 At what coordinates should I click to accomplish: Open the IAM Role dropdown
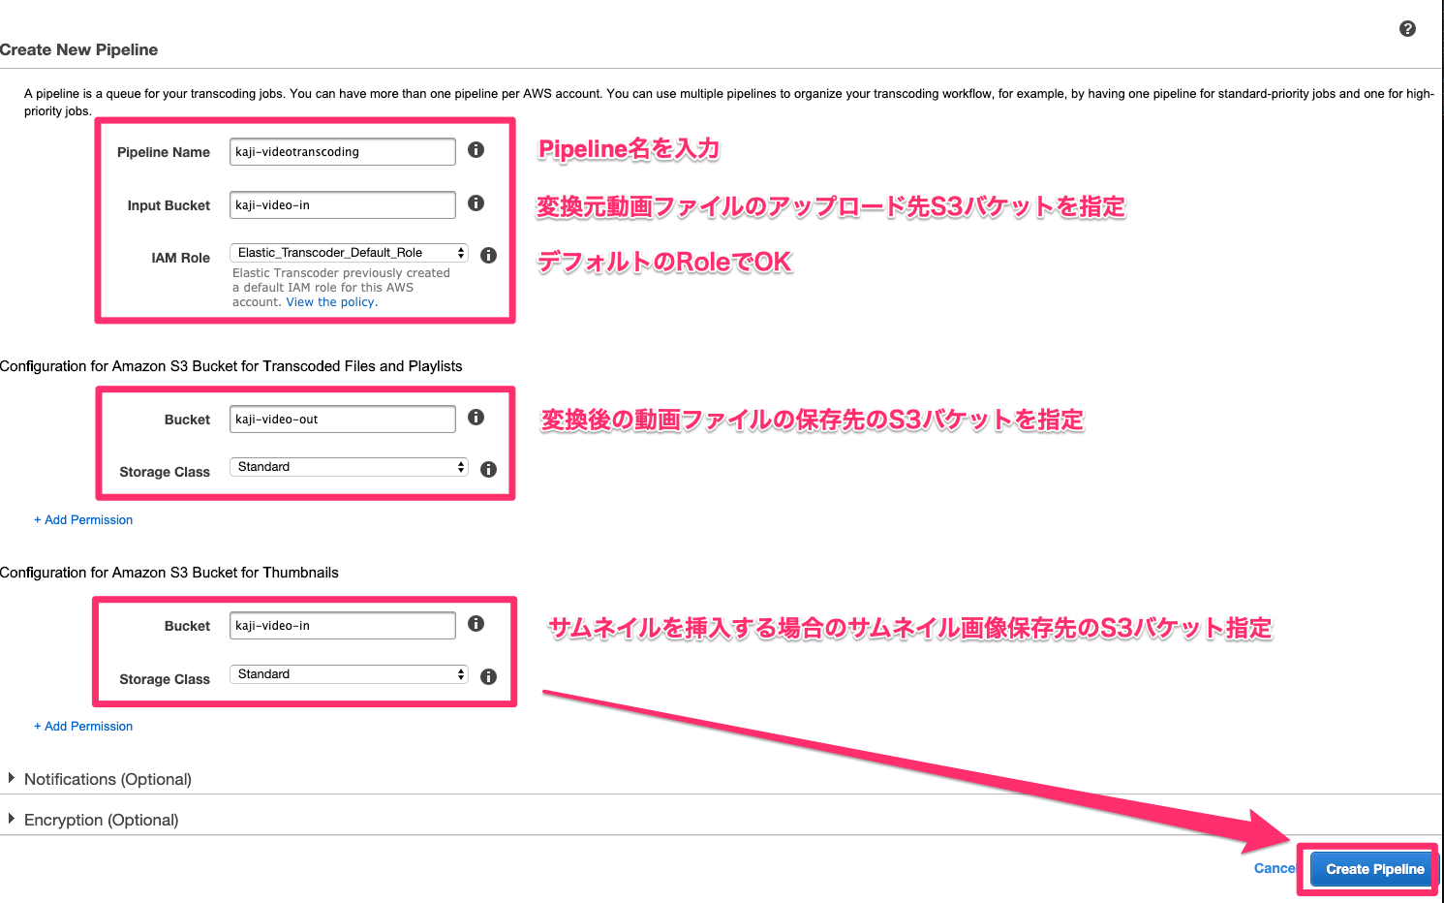[348, 252]
